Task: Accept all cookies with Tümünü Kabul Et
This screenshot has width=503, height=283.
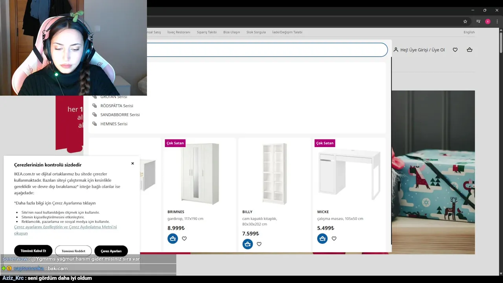Action: [33, 251]
